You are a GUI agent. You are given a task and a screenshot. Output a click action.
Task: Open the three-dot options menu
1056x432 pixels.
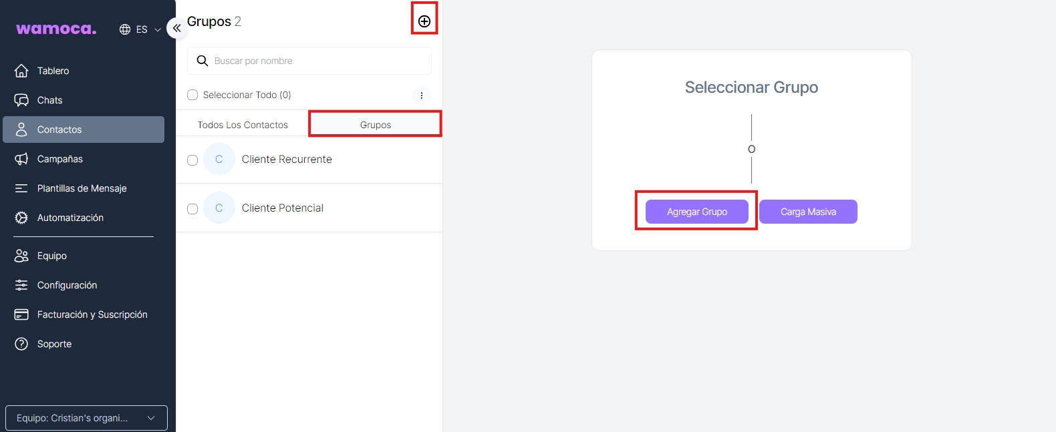click(422, 95)
